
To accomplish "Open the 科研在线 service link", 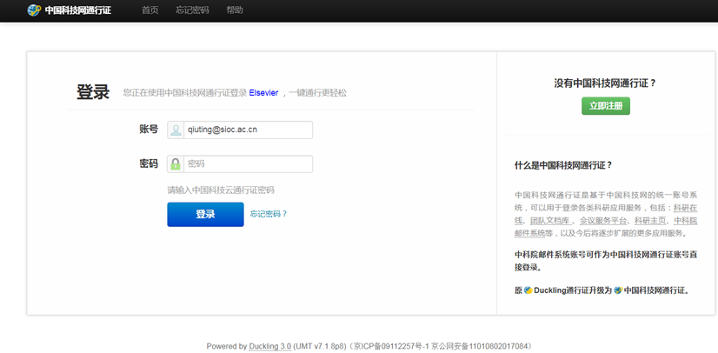I will point(681,208).
